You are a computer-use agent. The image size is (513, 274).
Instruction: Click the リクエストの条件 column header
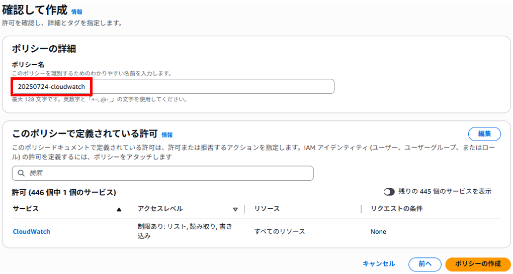[396, 209]
